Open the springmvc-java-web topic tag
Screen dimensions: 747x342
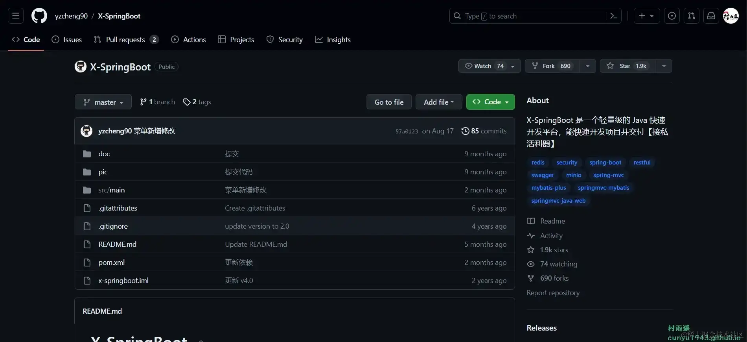pos(558,201)
